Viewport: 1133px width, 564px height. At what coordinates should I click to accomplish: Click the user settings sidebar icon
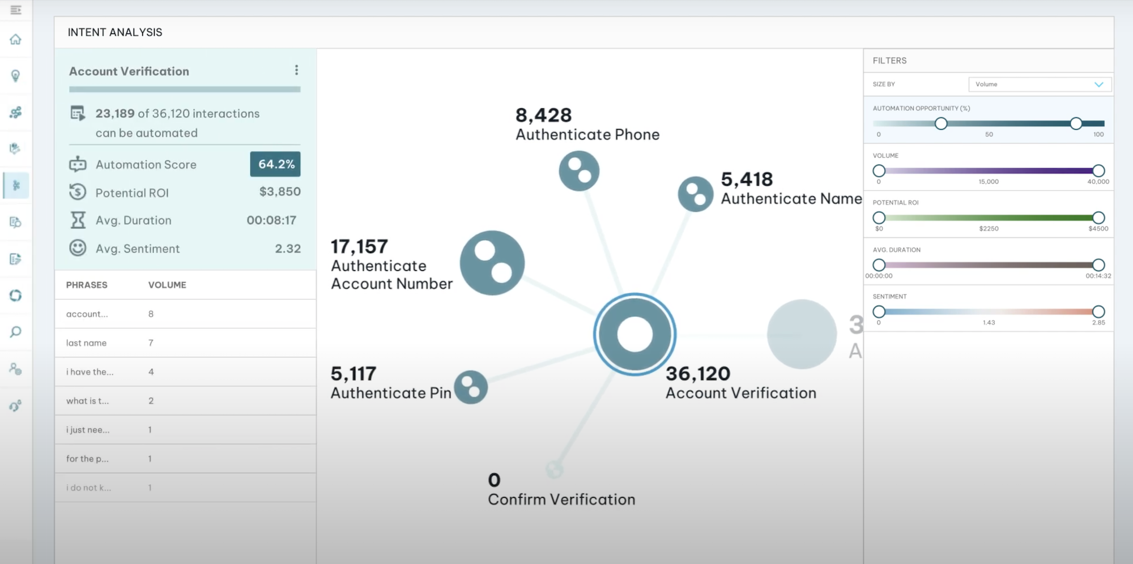click(x=16, y=369)
